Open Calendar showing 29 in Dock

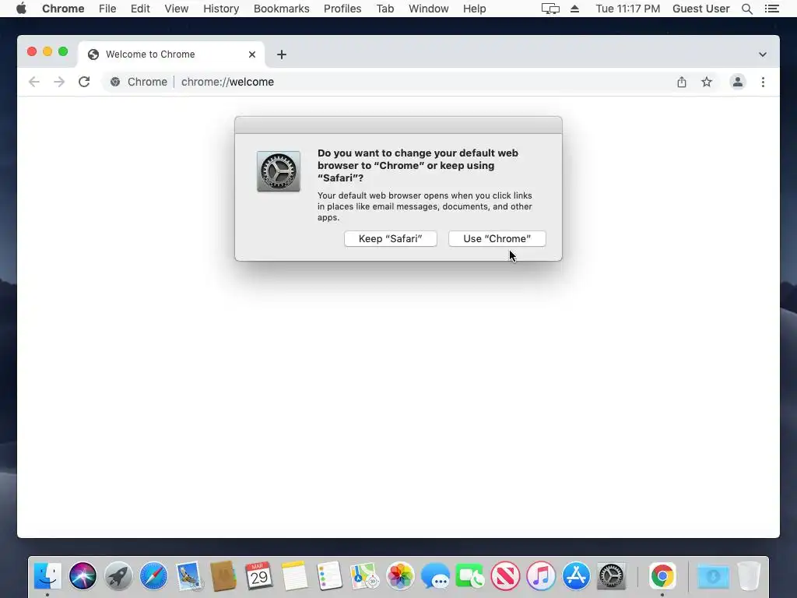pyautogui.click(x=259, y=576)
